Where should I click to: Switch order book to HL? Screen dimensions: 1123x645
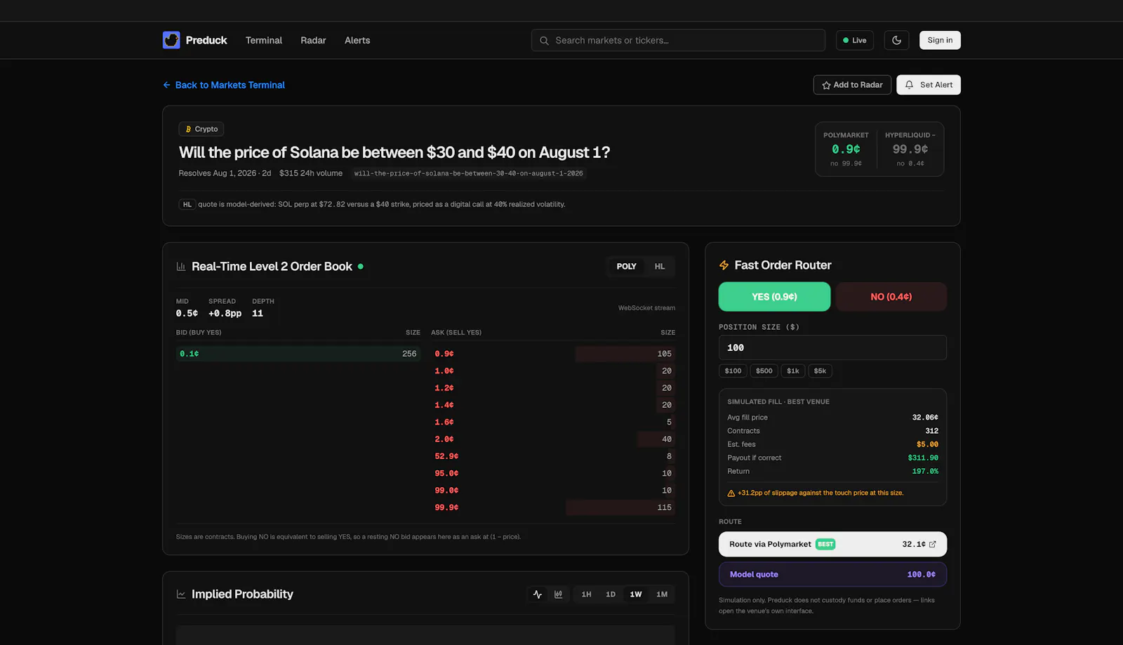(x=660, y=267)
